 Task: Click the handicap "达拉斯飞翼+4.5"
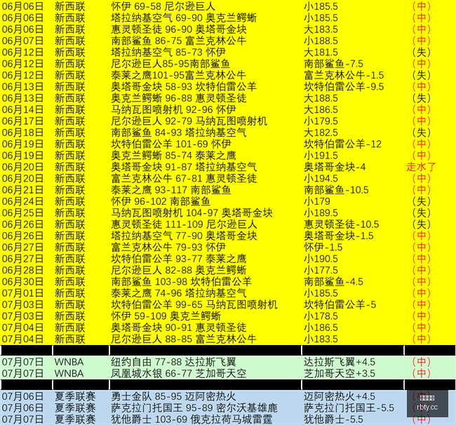pyautogui.click(x=340, y=362)
